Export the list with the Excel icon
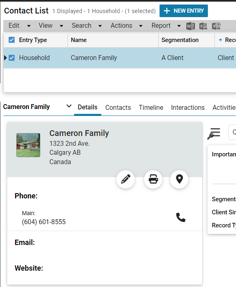 pyautogui.click(x=203, y=26)
